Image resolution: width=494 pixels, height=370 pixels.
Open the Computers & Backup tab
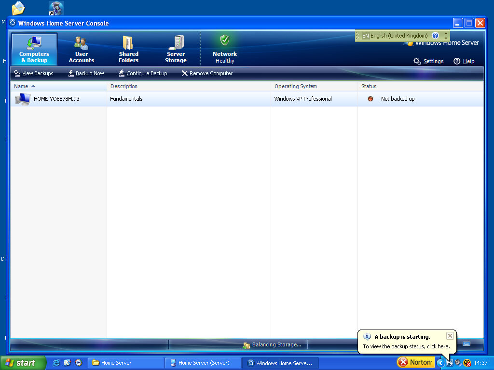[x=34, y=50]
